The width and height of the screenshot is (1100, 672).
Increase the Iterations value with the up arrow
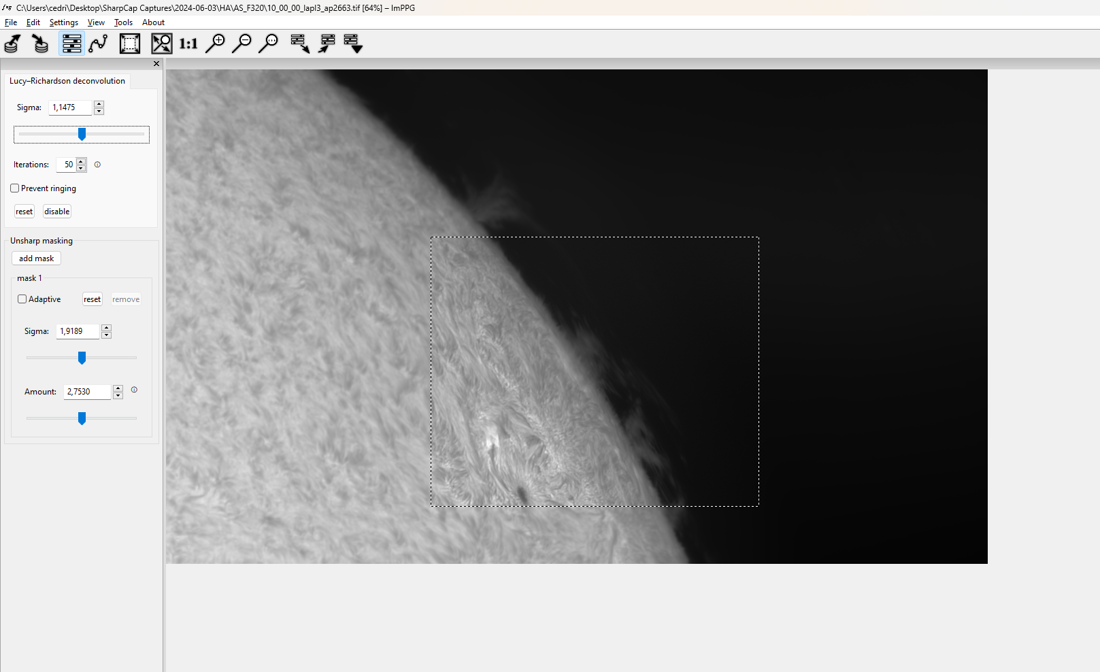pyautogui.click(x=82, y=161)
